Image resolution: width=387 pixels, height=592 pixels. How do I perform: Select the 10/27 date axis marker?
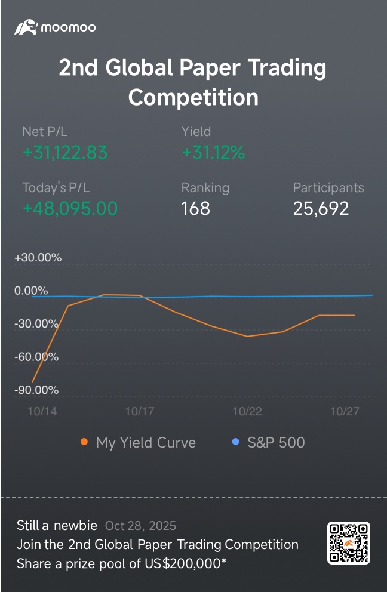pyautogui.click(x=344, y=412)
